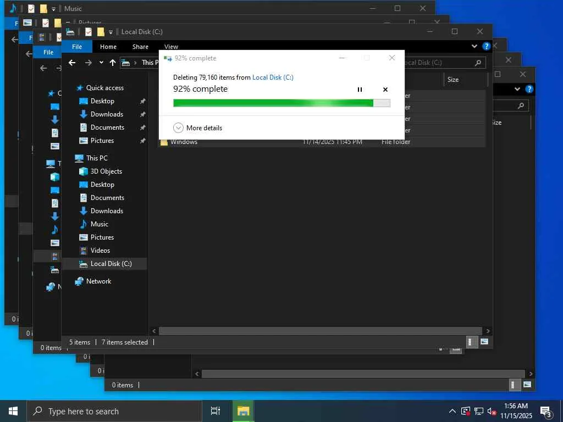This screenshot has height=422, width=563.
Task: Switch to large icons view in rearmost bottom window
Action: (x=527, y=385)
